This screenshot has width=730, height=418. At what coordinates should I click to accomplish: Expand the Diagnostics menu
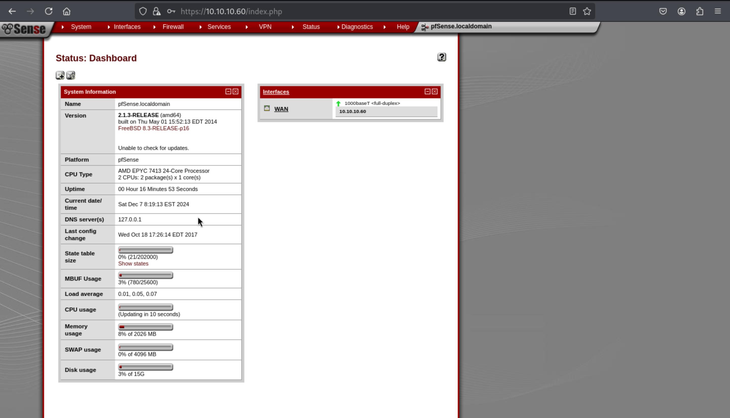point(357,27)
